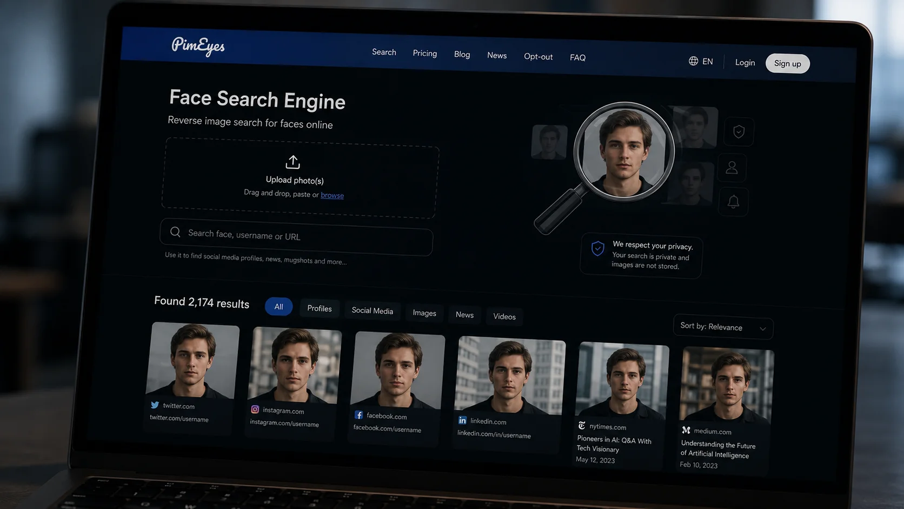904x509 pixels.
Task: Click the twitter.com/username link
Action: [179, 418]
